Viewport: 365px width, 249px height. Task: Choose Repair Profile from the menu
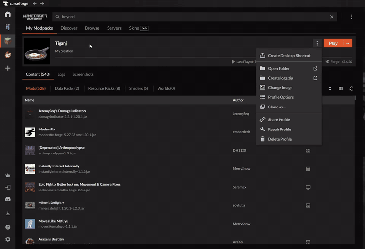pos(289,130)
